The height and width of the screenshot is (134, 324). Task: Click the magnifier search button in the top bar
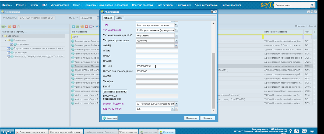[x=312, y=5]
